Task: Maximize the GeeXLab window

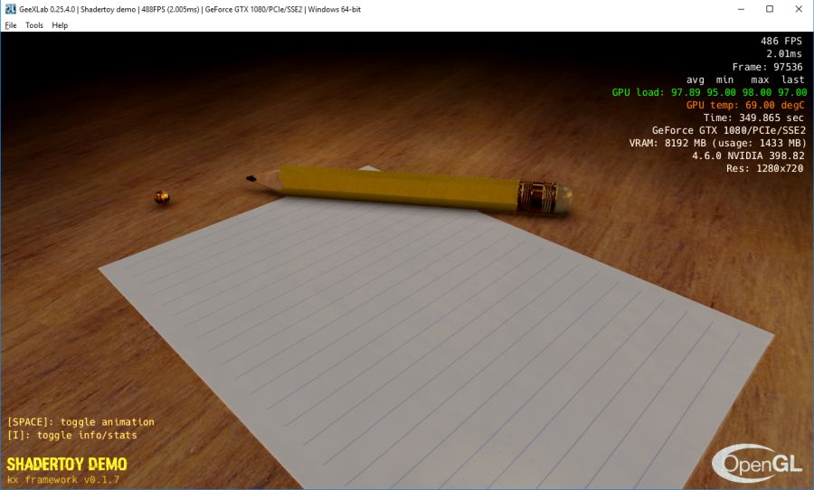Action: coord(770,9)
